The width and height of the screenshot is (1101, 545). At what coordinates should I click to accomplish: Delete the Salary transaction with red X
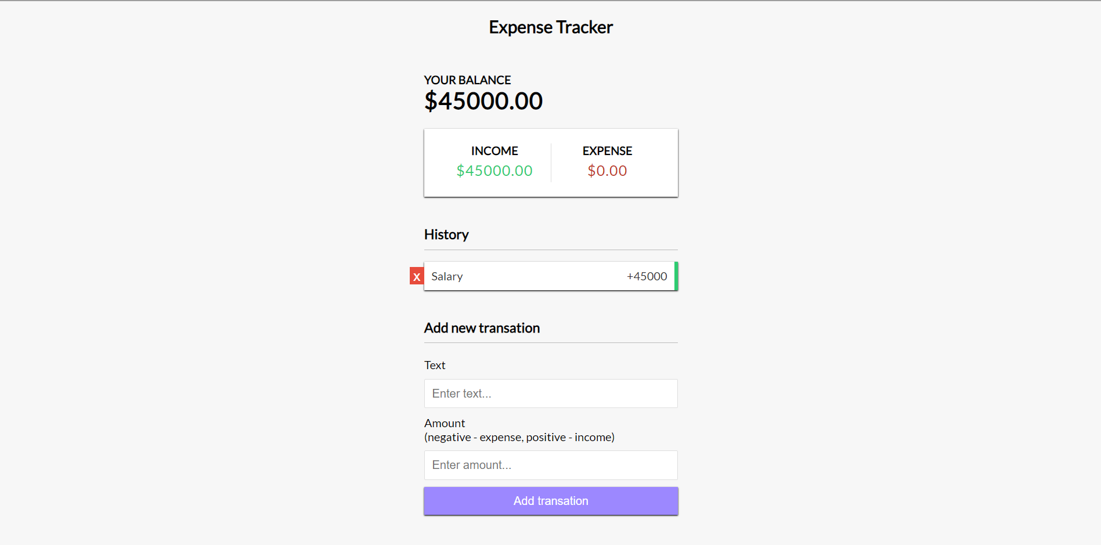(417, 276)
